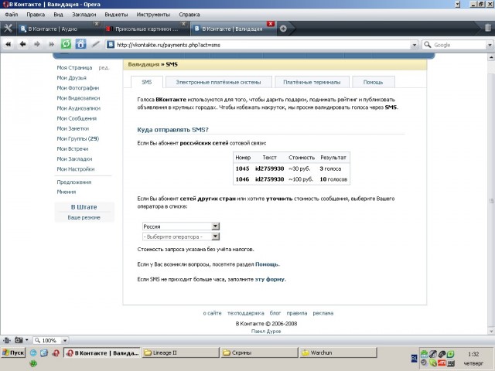495x371 pixels.
Task: Close the 'В Контакте | Аудио' tab
Action: [x=97, y=24]
